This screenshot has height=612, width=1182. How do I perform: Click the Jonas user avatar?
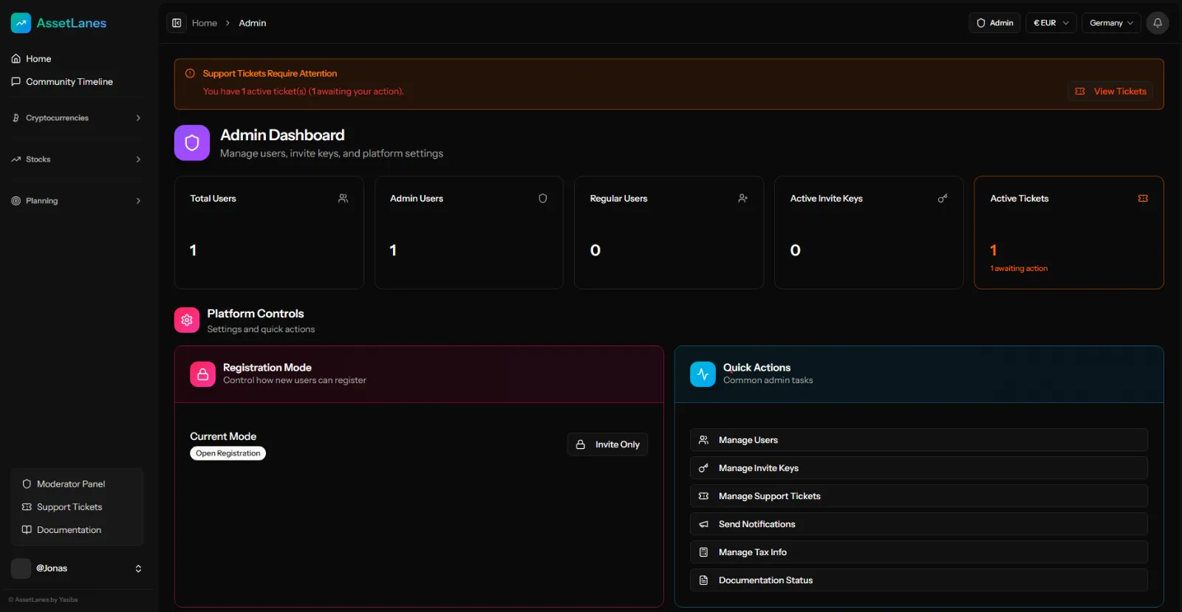(21, 568)
